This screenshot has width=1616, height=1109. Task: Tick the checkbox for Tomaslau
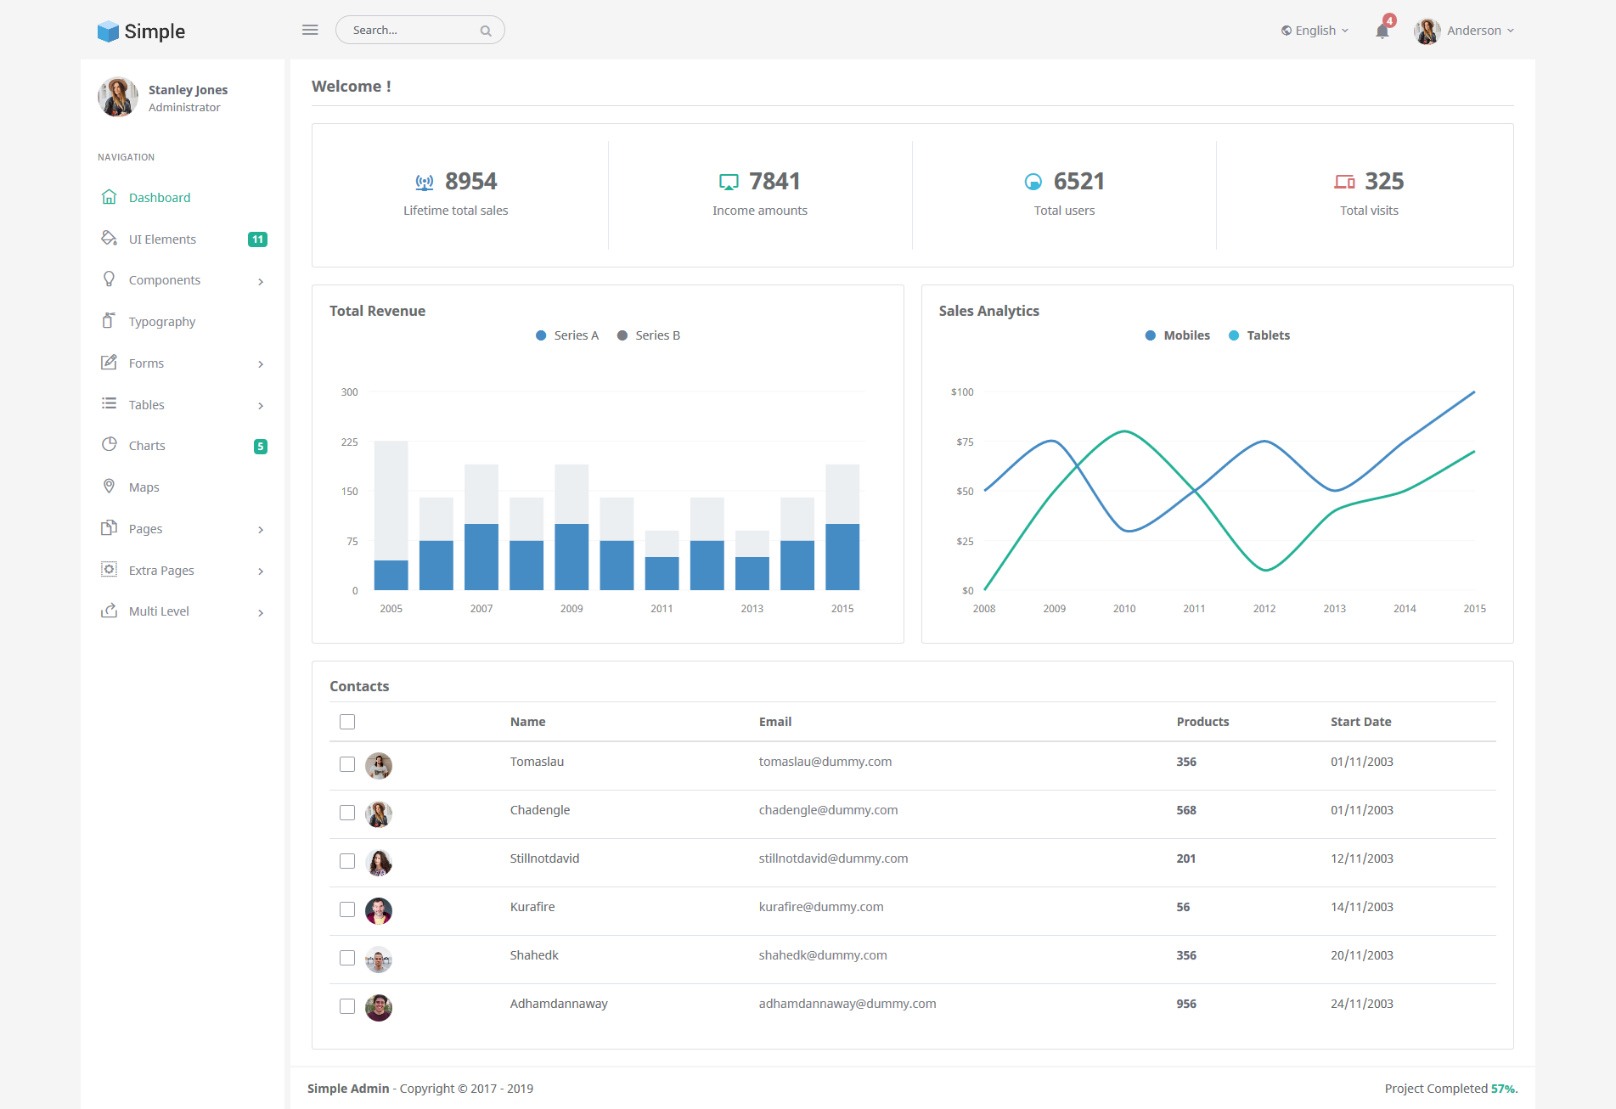(347, 764)
